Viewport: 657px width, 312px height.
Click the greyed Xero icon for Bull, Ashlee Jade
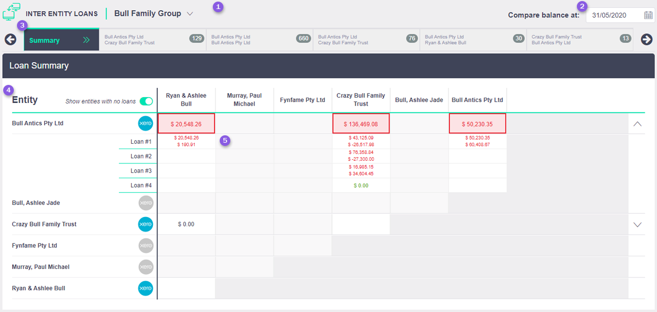coord(145,203)
